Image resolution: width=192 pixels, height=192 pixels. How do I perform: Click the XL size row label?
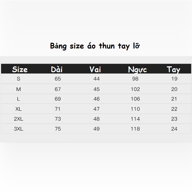(19, 109)
